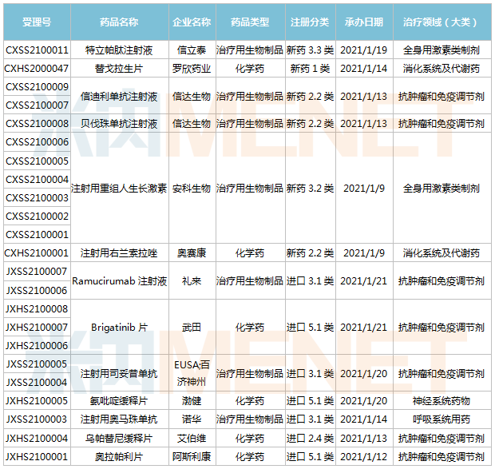Click the 企业名称 column header
The width and height of the screenshot is (495, 469).
pos(192,22)
